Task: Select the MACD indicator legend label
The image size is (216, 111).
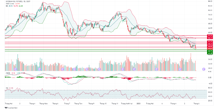Action: coord(8,73)
